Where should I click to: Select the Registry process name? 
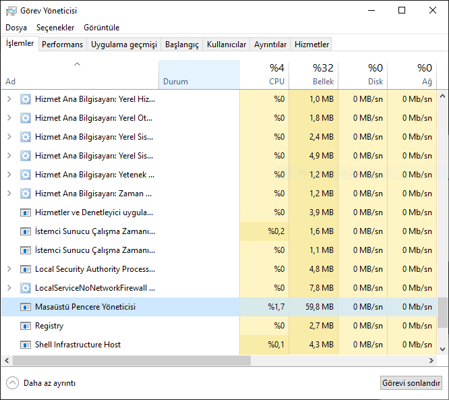point(49,326)
